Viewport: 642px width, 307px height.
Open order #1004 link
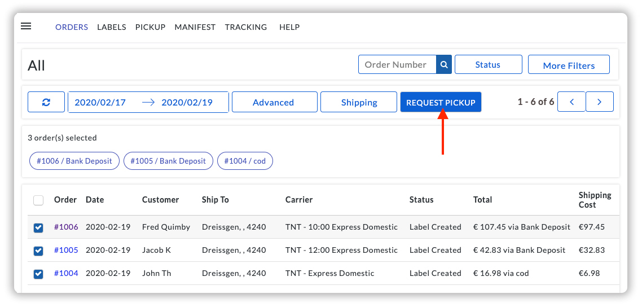(66, 273)
